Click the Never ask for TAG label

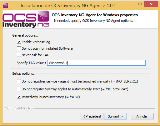(35, 55)
